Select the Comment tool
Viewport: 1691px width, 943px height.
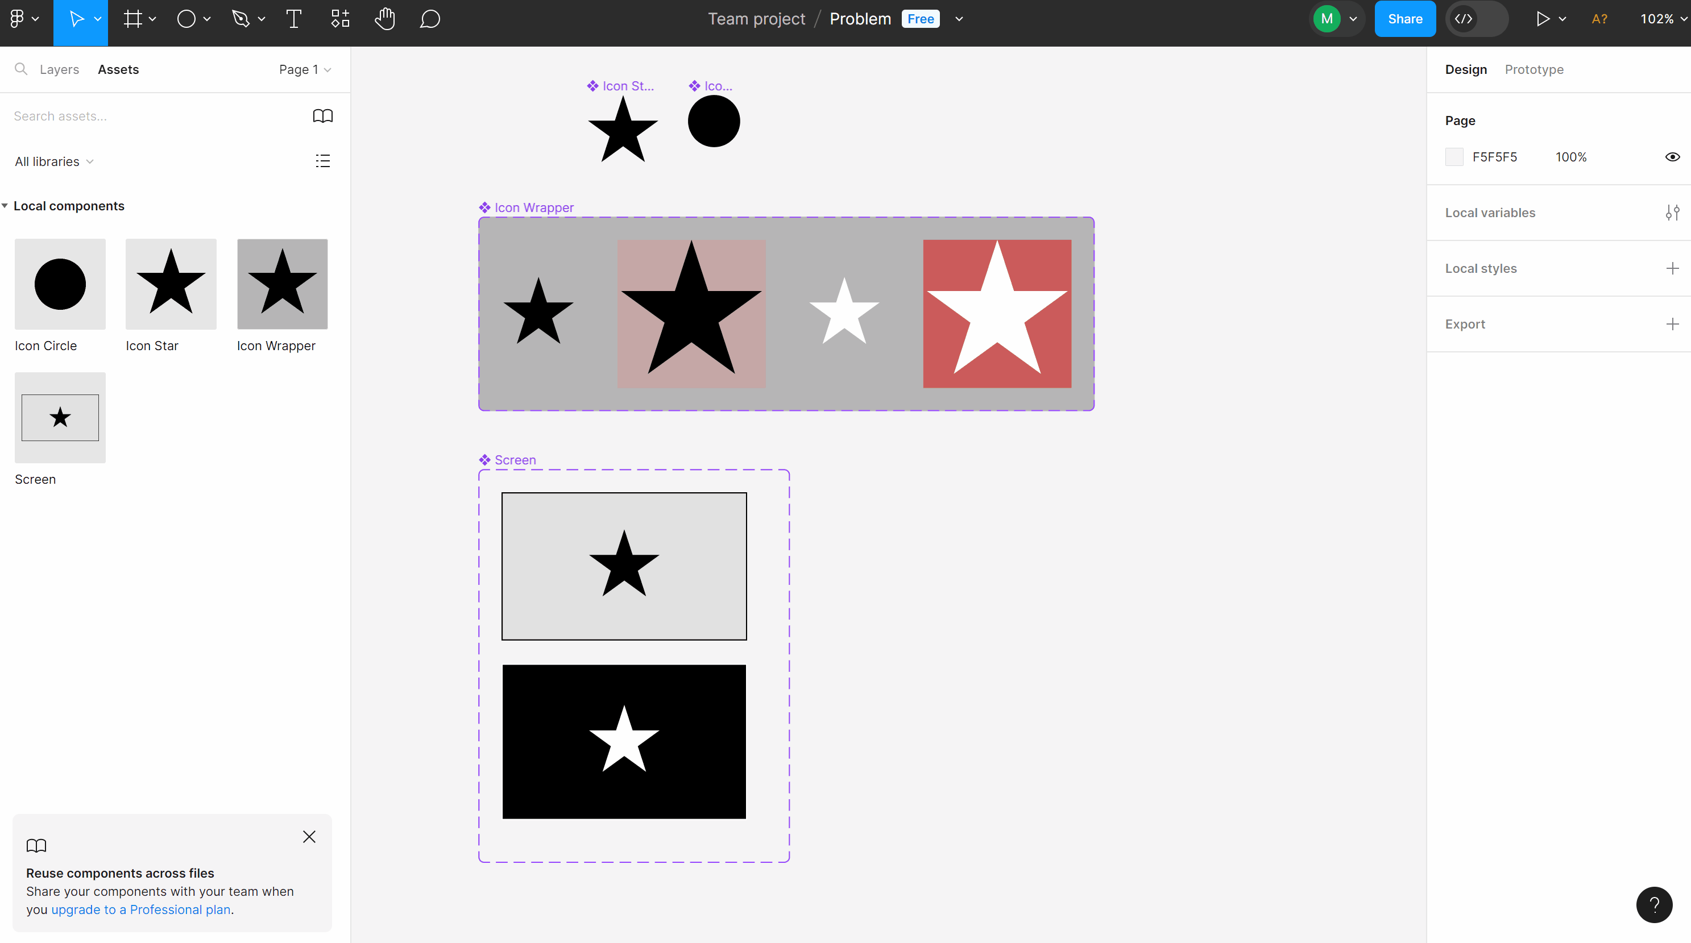[430, 19]
